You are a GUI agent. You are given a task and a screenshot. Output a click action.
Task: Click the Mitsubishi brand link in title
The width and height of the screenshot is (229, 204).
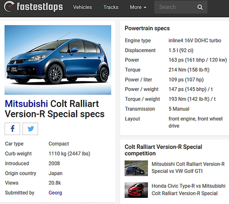(27, 104)
